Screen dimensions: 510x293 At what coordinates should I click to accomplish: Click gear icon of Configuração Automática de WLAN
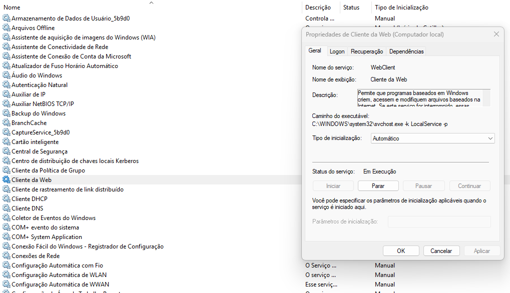coord(6,275)
